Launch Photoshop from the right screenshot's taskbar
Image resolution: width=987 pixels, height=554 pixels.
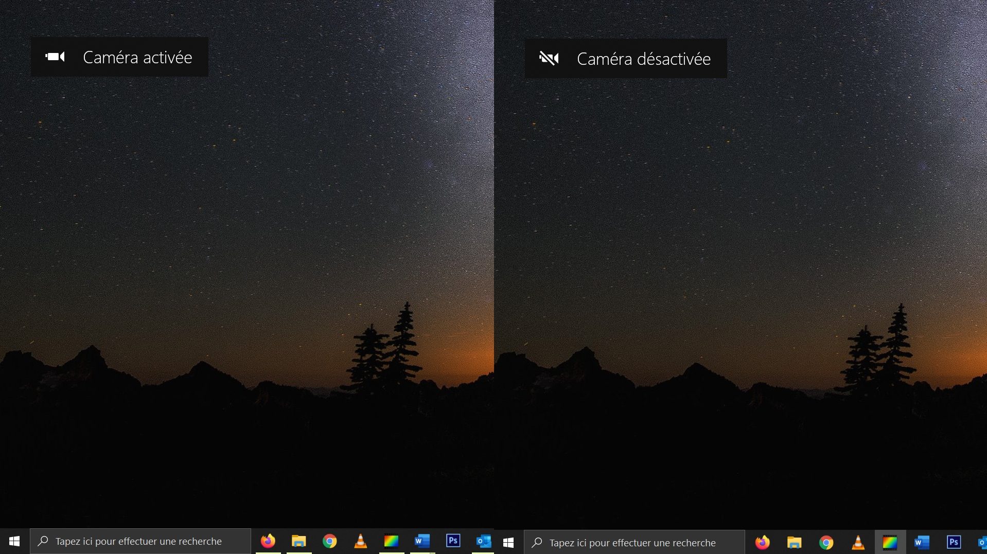click(954, 542)
